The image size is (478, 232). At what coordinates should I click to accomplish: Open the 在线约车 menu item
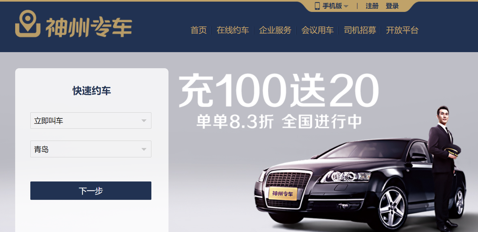233,30
